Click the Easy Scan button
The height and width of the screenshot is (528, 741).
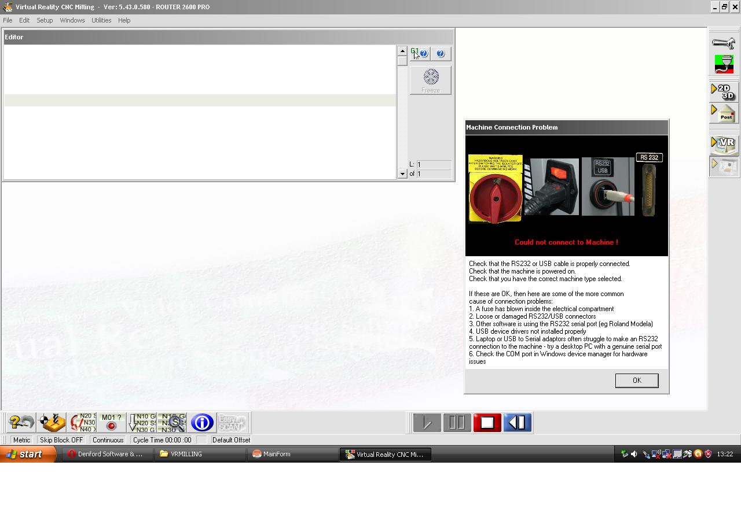click(x=232, y=423)
